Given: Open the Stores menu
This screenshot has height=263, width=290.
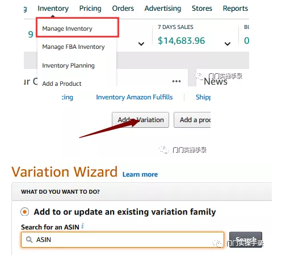Looking at the screenshot, I should [202, 9].
